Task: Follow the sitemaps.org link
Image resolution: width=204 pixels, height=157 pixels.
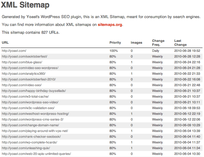Action: [110, 25]
